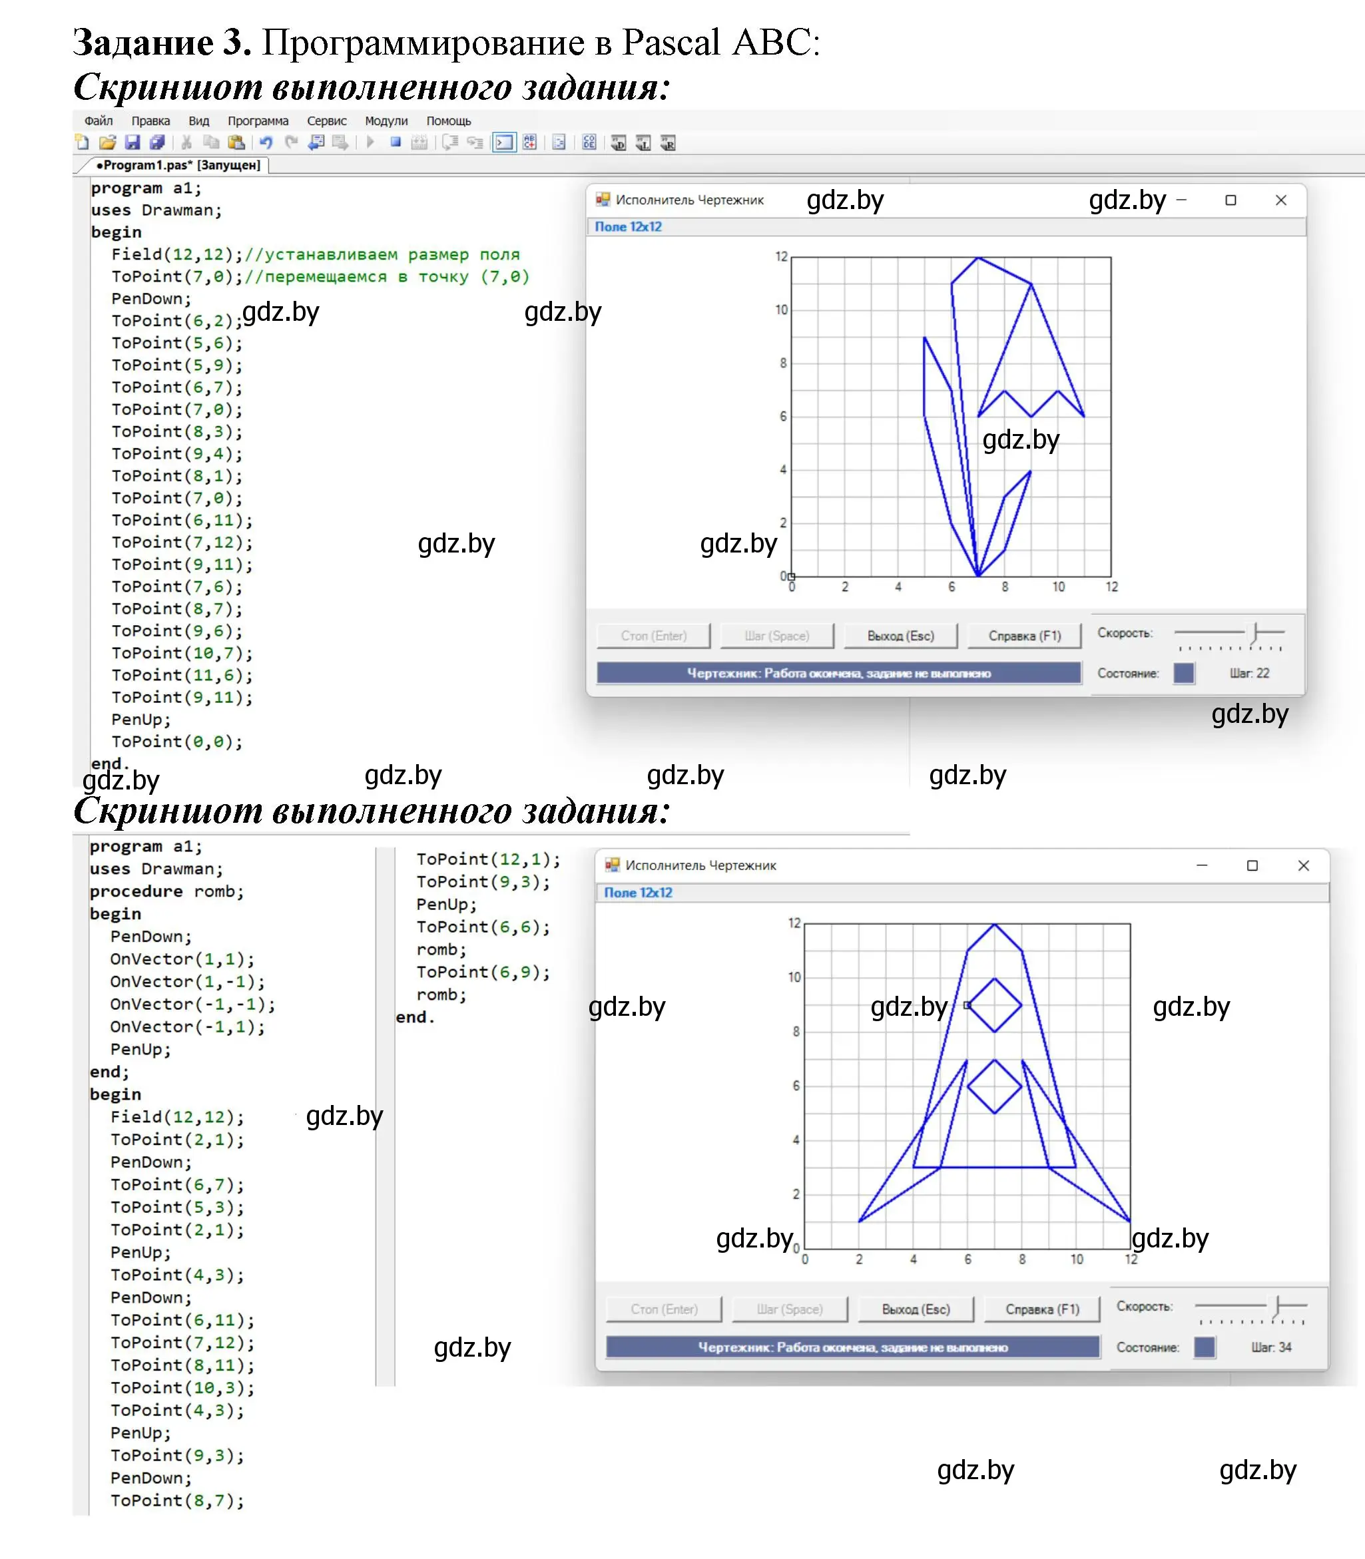The width and height of the screenshot is (1365, 1559).
Task: Click the IntelliSense ABC icon
Action: 529,142
